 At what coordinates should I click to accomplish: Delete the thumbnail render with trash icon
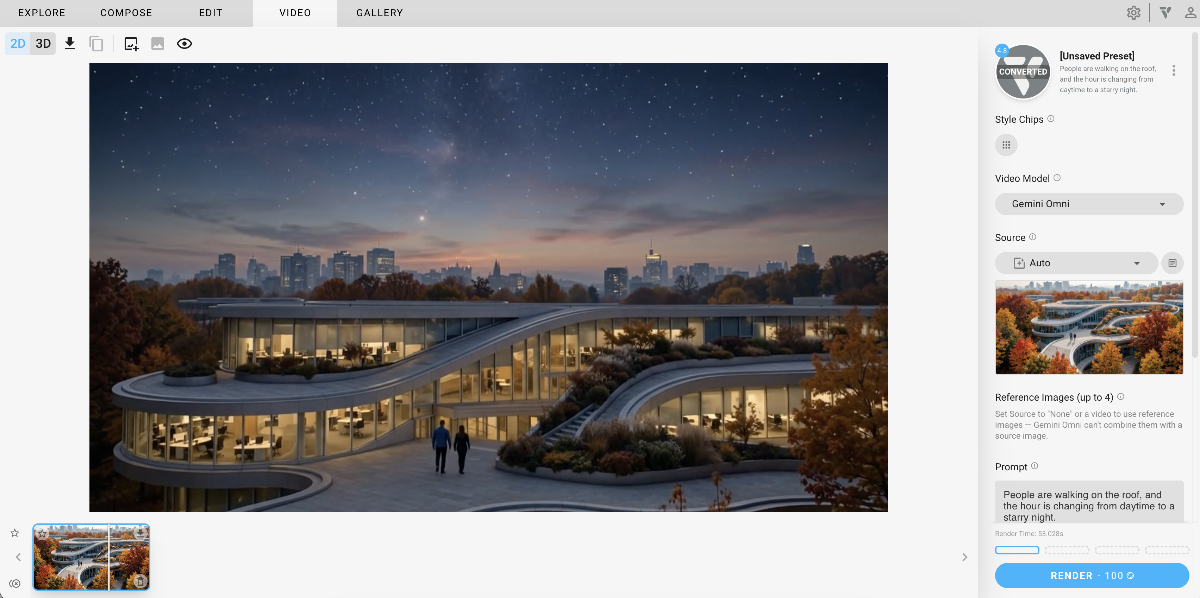pyautogui.click(x=140, y=582)
